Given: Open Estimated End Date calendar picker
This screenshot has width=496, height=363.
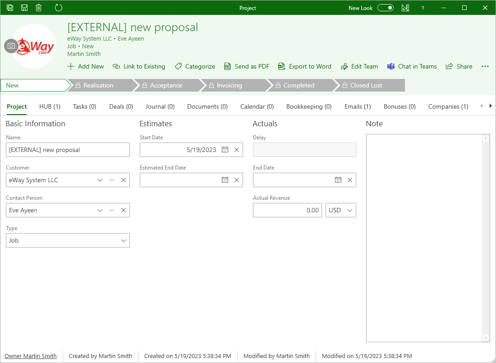Looking at the screenshot, I should (x=225, y=180).
